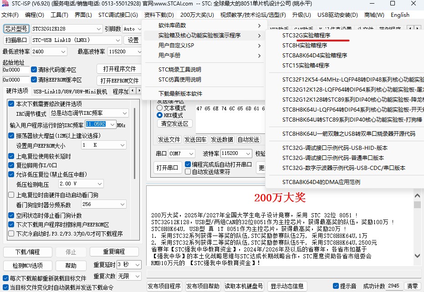Toggle 复位脚用作I/O口 checkbox

(11, 165)
